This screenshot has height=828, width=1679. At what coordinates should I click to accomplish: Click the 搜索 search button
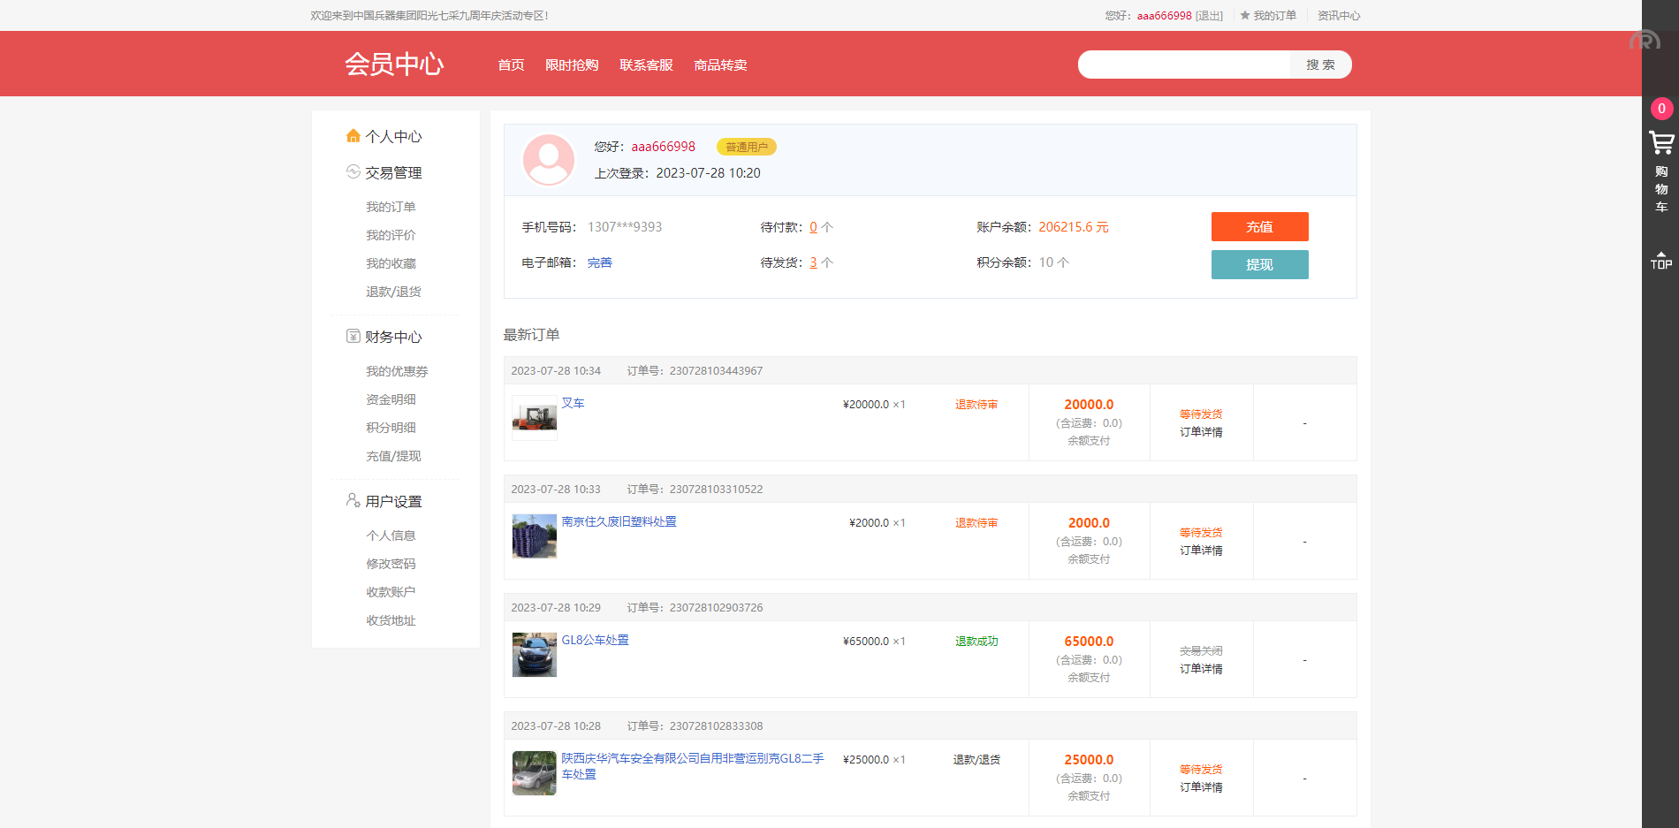(1320, 65)
